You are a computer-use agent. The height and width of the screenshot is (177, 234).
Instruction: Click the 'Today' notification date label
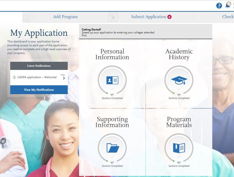63,75
